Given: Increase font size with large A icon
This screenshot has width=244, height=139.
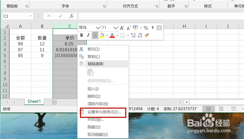Looking at the screenshot, I should pyautogui.click(x=122, y=28).
